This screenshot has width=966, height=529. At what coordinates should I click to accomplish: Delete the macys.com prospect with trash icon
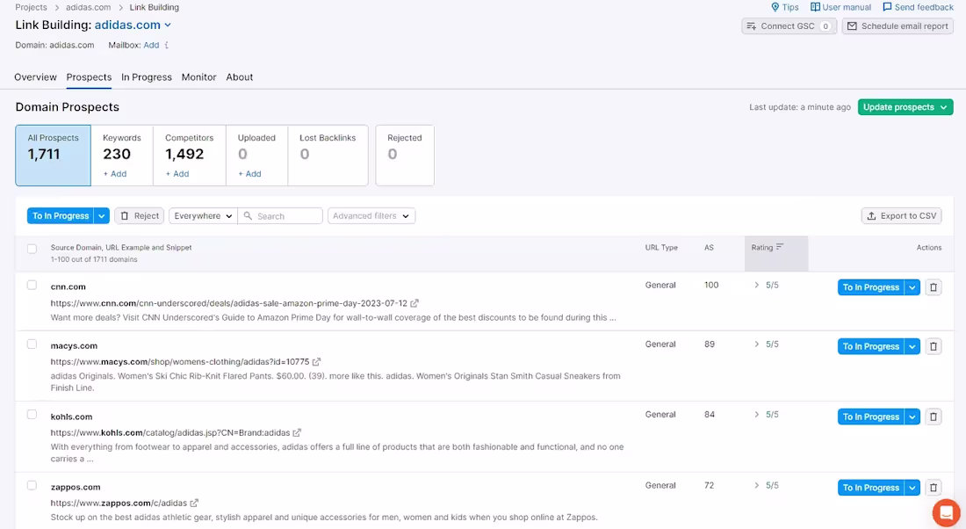pyautogui.click(x=933, y=346)
